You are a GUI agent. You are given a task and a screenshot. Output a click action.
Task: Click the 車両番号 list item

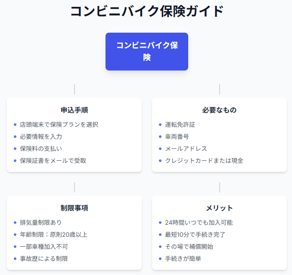[x=177, y=137]
